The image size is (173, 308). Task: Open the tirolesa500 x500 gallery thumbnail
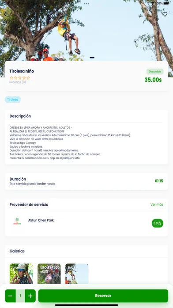coord(49,273)
